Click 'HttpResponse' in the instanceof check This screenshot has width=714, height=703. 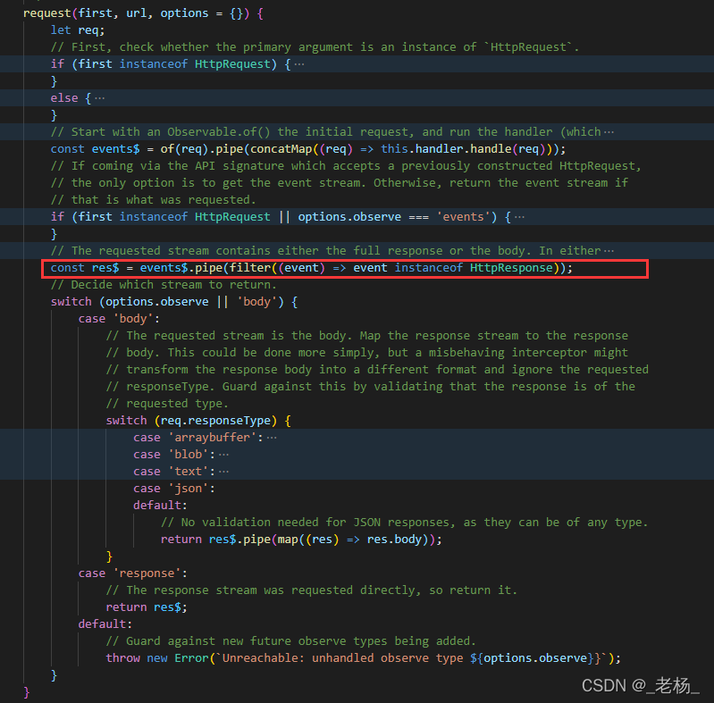point(511,268)
